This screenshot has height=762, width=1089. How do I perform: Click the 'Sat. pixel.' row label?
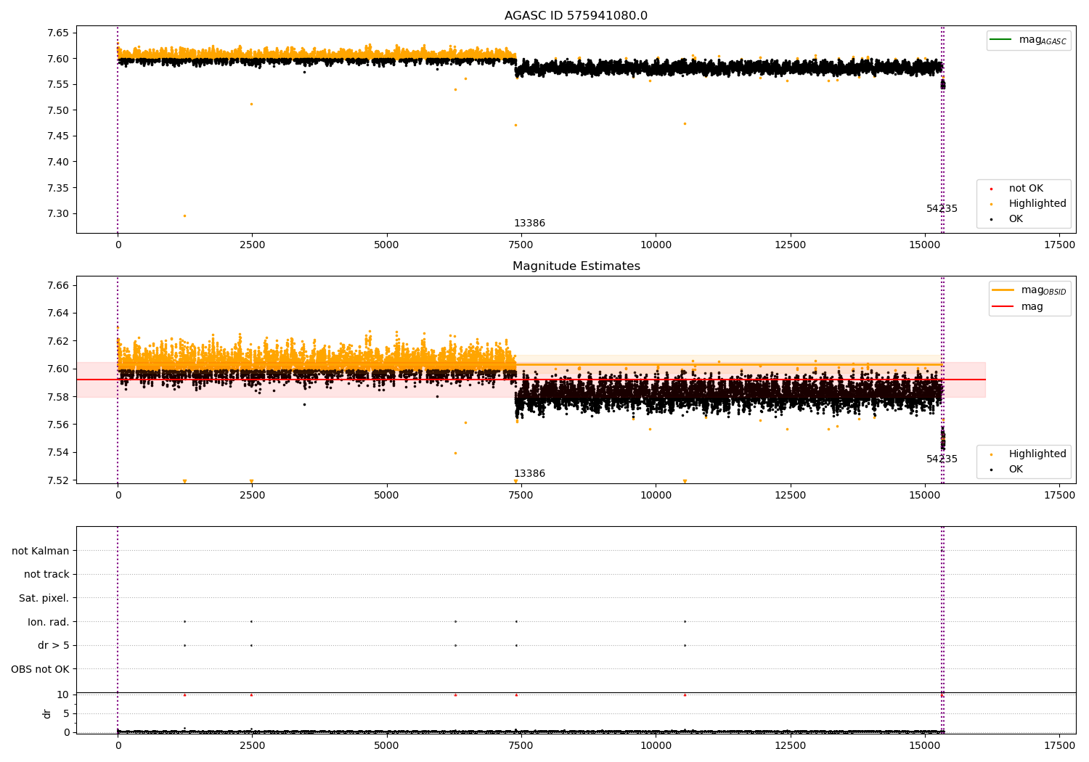pos(44,599)
